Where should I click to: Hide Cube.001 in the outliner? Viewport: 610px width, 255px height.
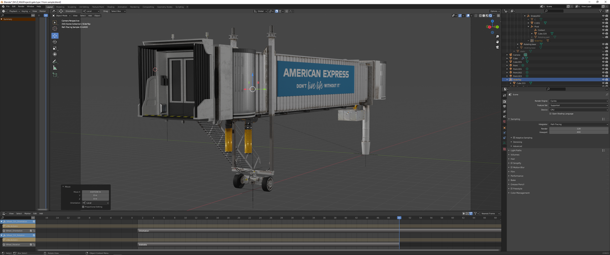coord(603,62)
